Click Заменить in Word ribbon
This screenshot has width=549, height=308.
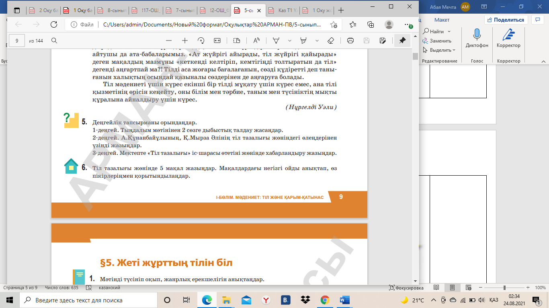coord(437,41)
